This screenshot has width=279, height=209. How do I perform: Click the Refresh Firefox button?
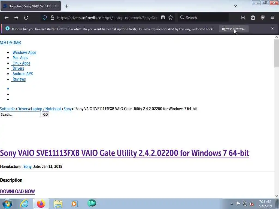tap(233, 29)
